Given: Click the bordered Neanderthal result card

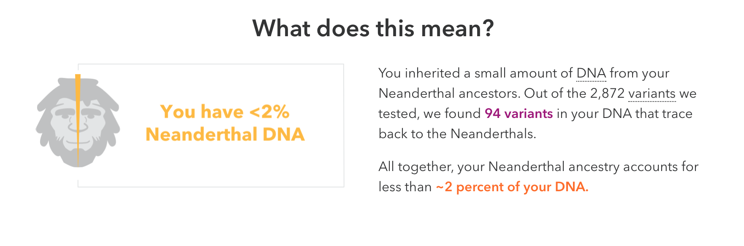Looking at the screenshot, I should (211, 126).
